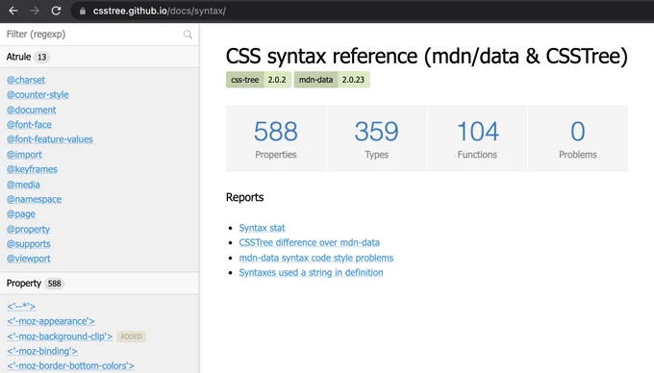Open the @counter-style atrule link
654x373 pixels.
pos(38,95)
